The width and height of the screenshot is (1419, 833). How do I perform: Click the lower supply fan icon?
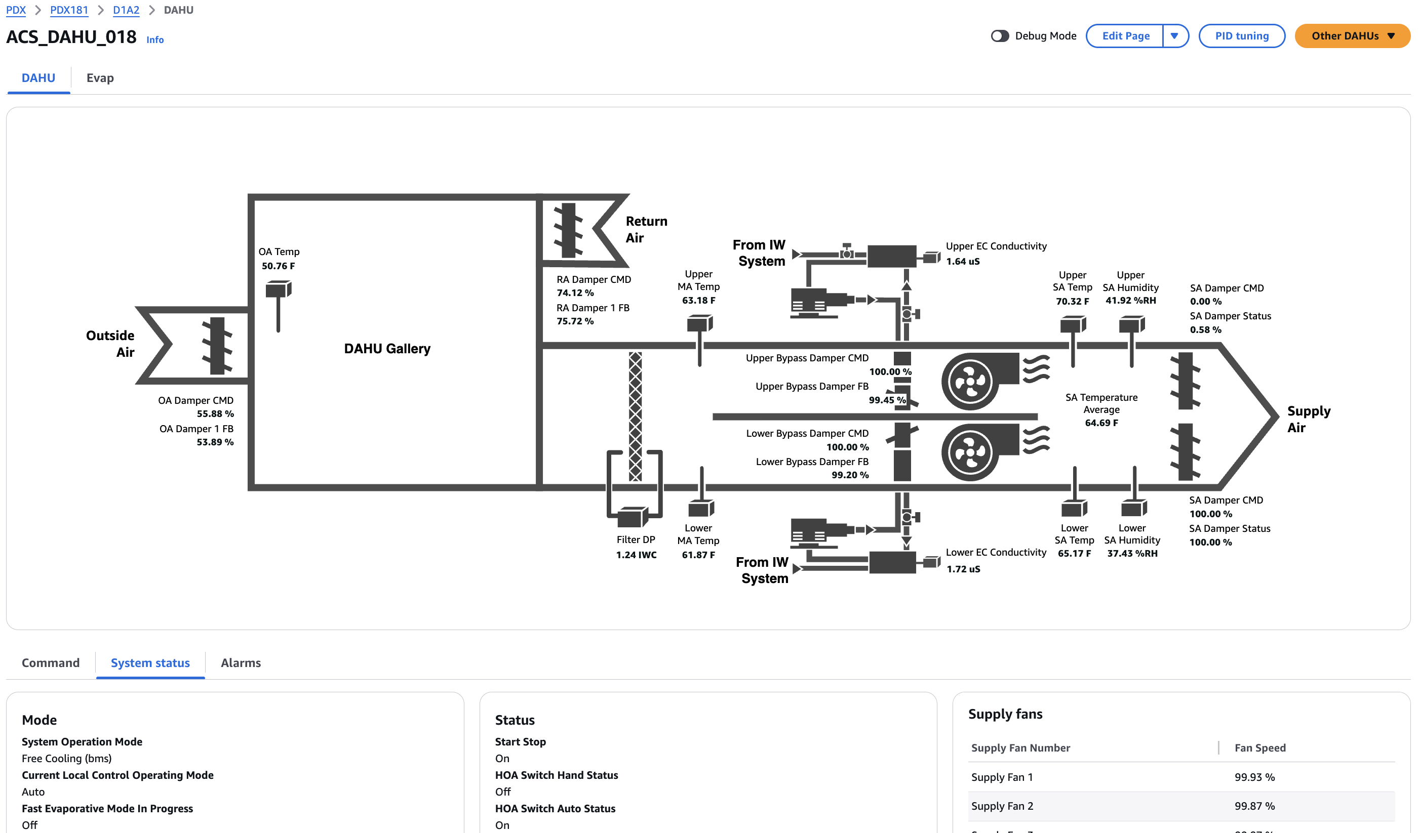[995, 452]
